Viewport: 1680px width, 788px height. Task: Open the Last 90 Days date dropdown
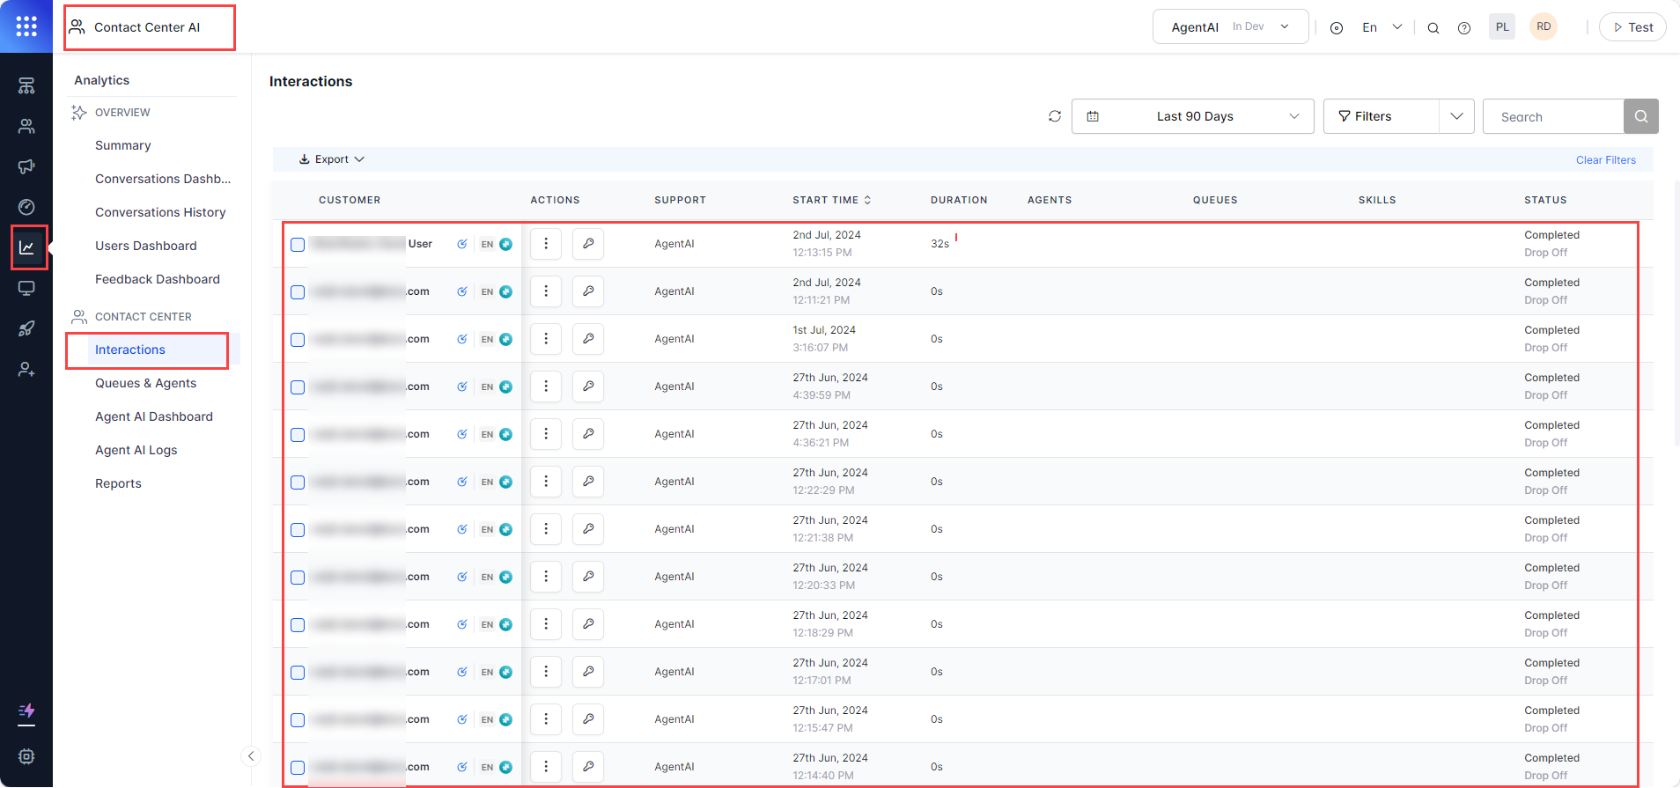(1192, 116)
